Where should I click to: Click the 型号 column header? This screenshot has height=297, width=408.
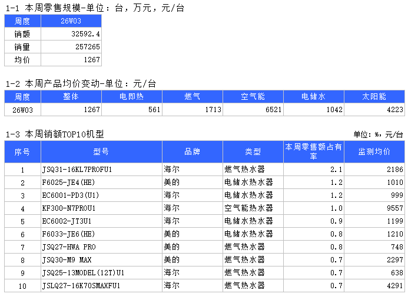coord(101,152)
